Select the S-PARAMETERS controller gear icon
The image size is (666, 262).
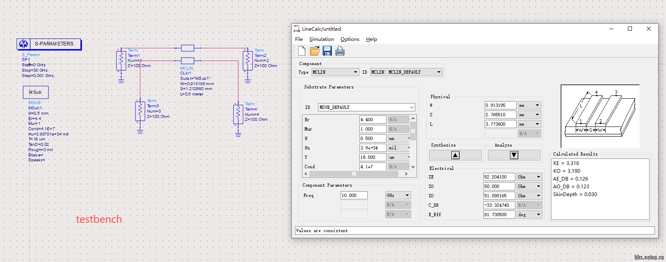[23, 44]
